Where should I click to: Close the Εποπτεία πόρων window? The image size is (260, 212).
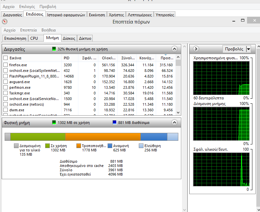coord(254,20)
